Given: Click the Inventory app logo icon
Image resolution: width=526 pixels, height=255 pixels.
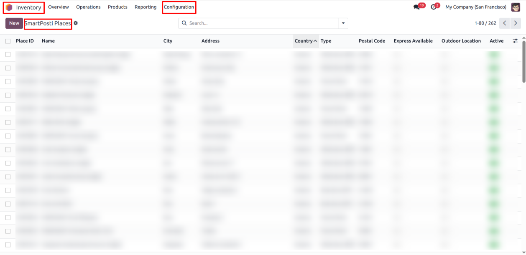Looking at the screenshot, I should coord(9,8).
